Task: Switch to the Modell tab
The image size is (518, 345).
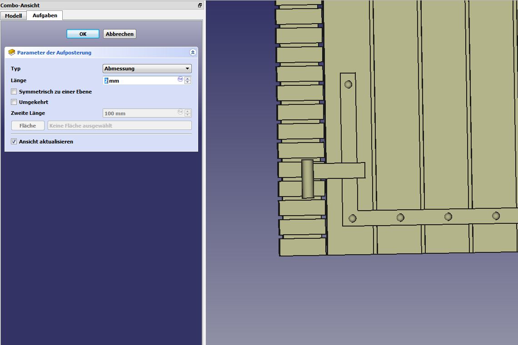Action: coord(14,15)
